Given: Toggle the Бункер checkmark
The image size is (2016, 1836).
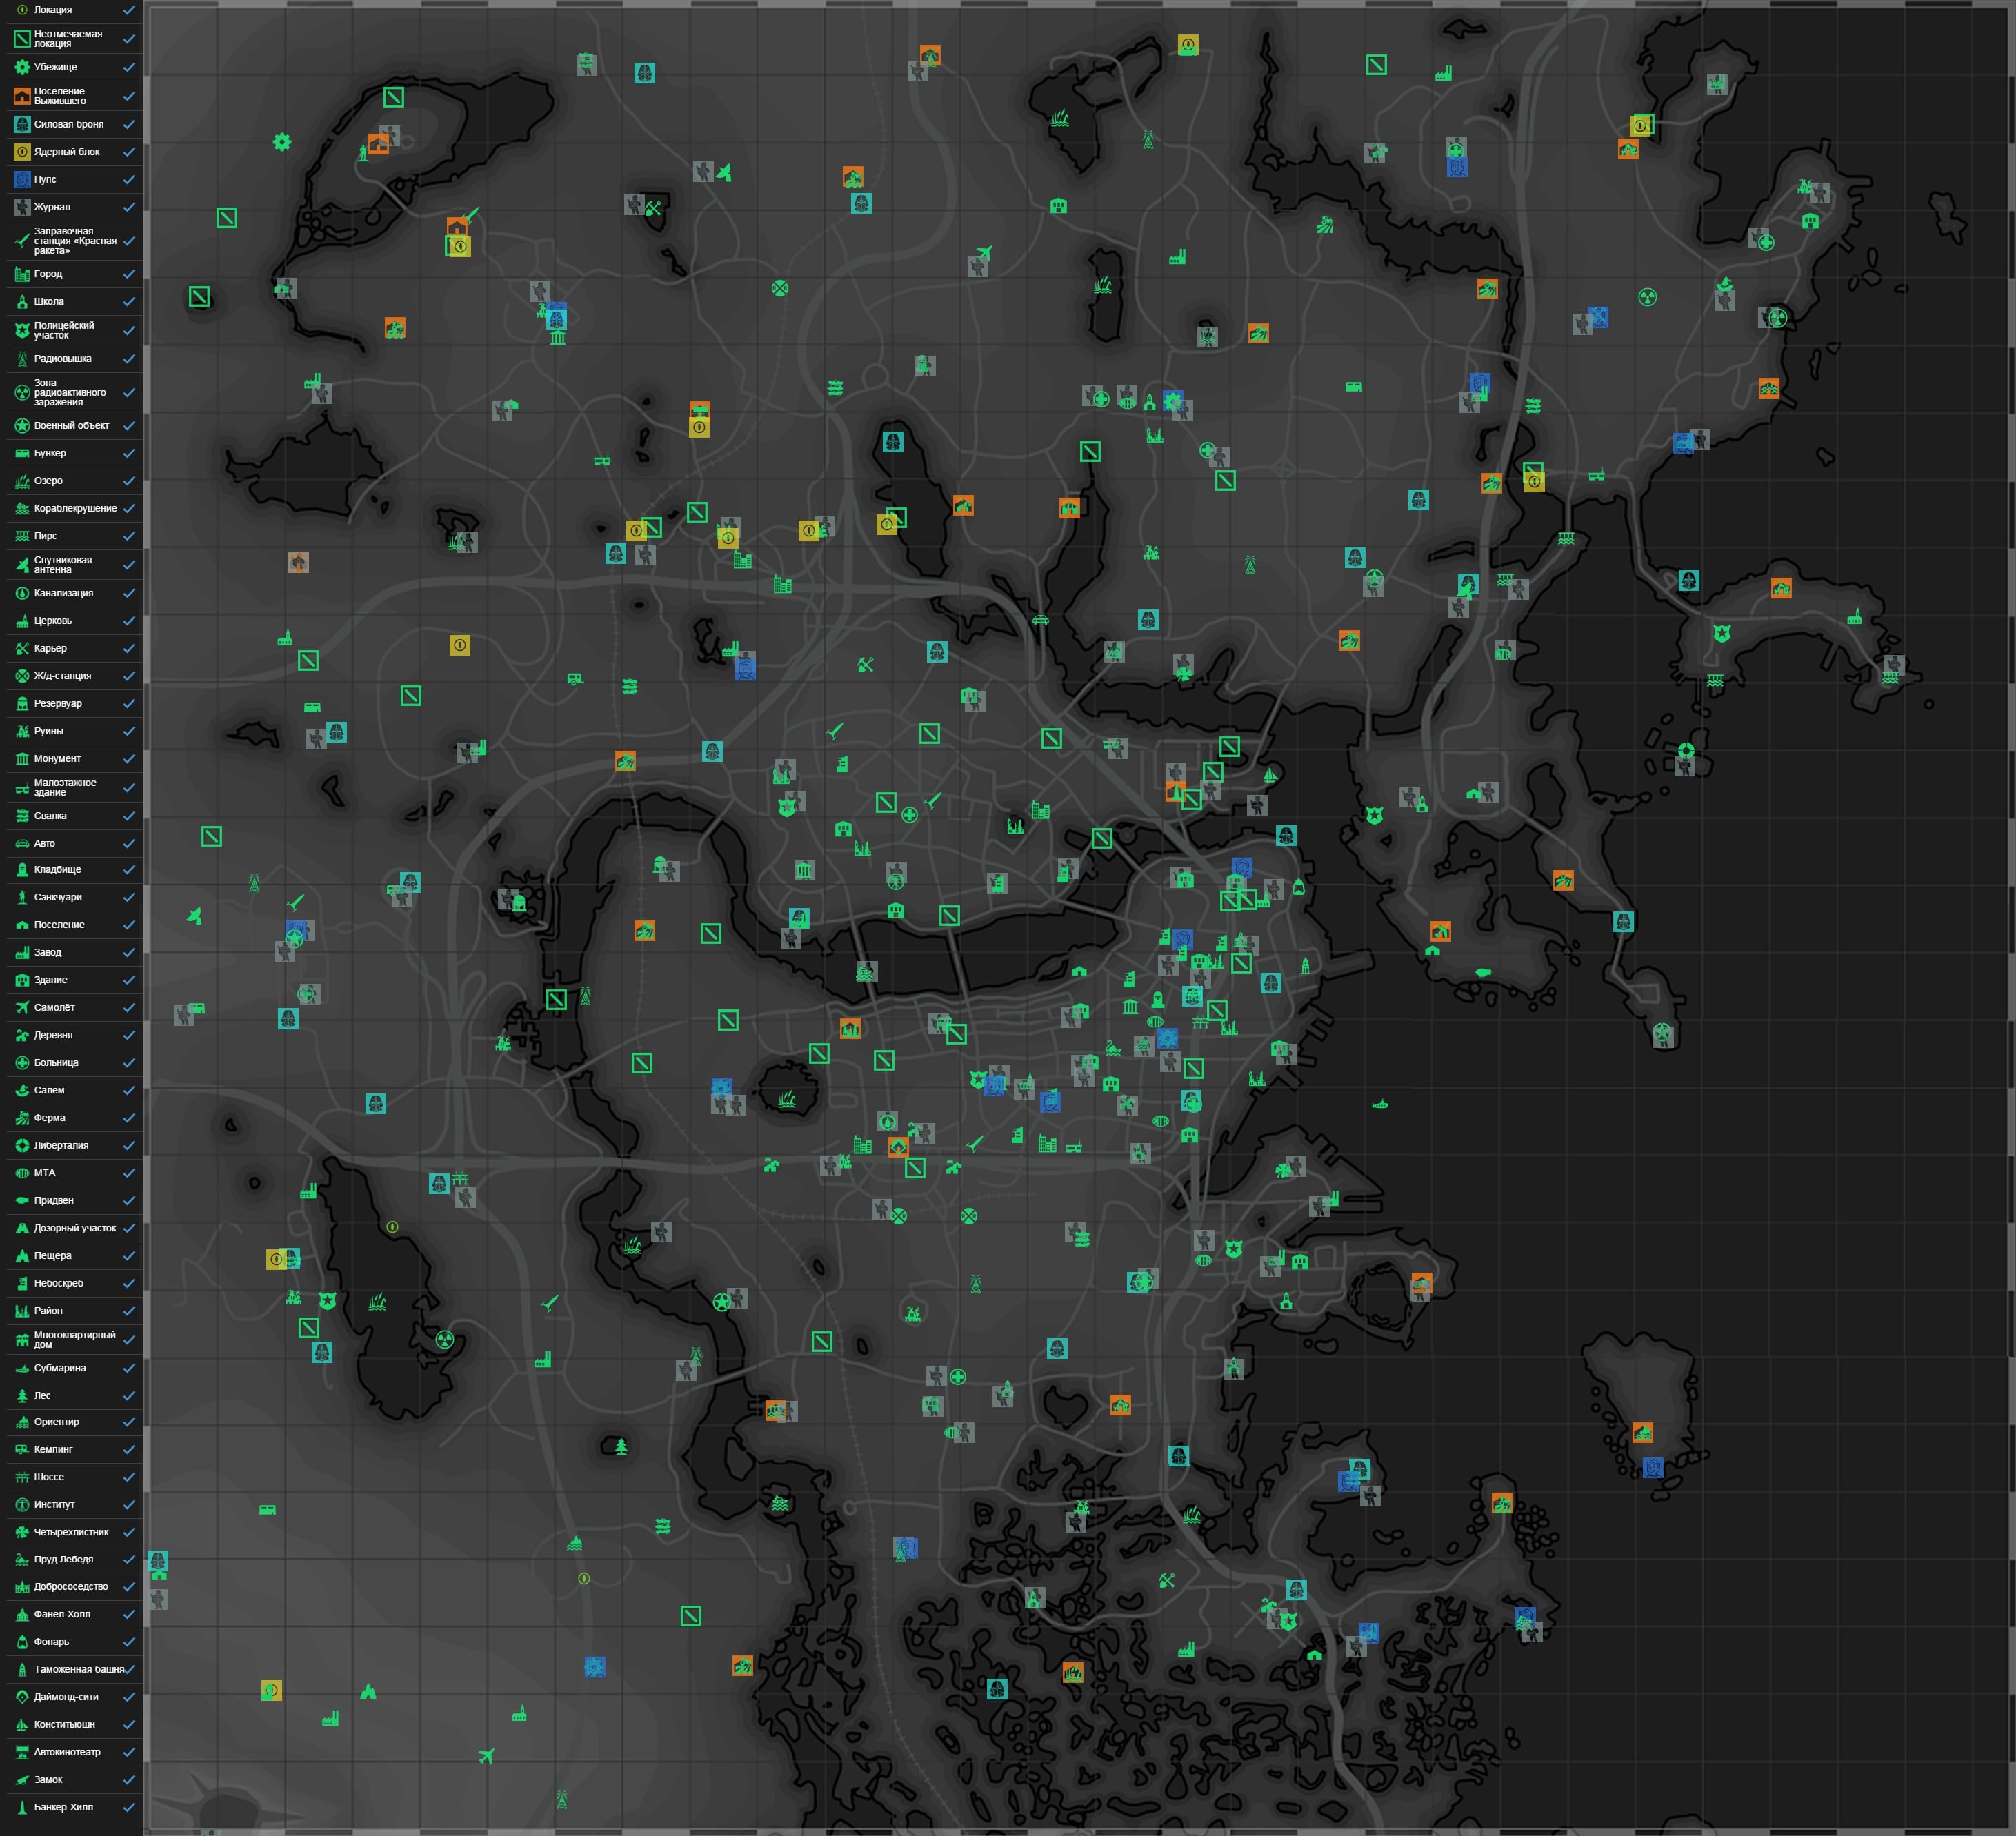Looking at the screenshot, I should coord(129,454).
